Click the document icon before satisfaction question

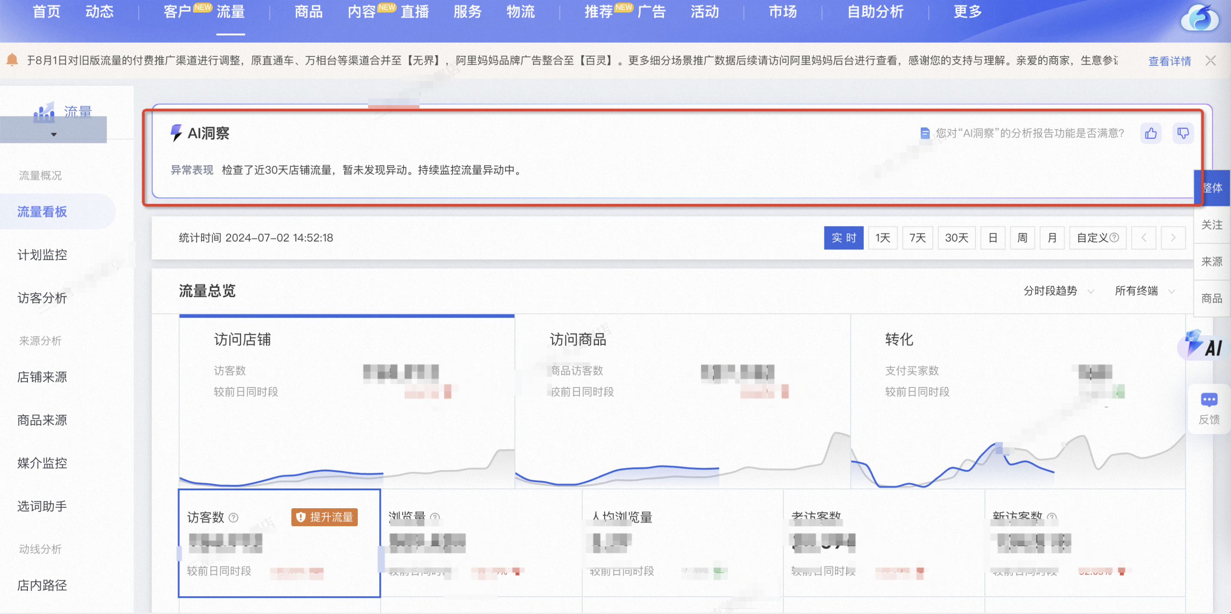click(x=925, y=134)
